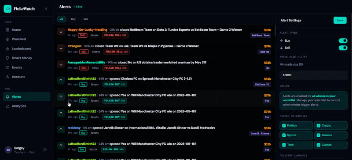
Task: Click the $31k trade amount
Action: (268, 63)
